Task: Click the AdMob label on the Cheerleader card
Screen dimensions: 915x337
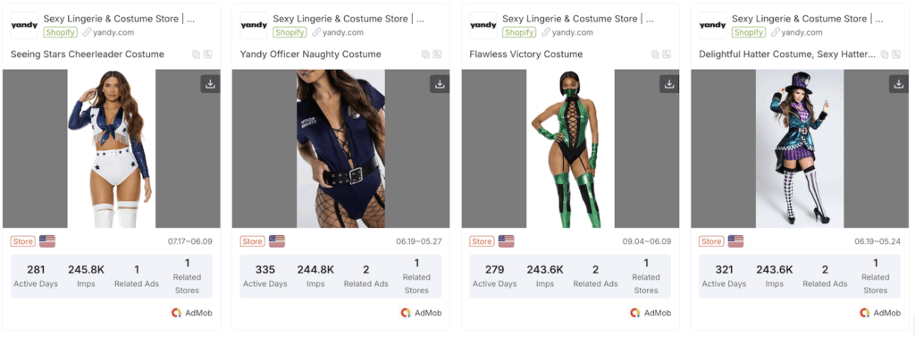Action: [x=192, y=313]
